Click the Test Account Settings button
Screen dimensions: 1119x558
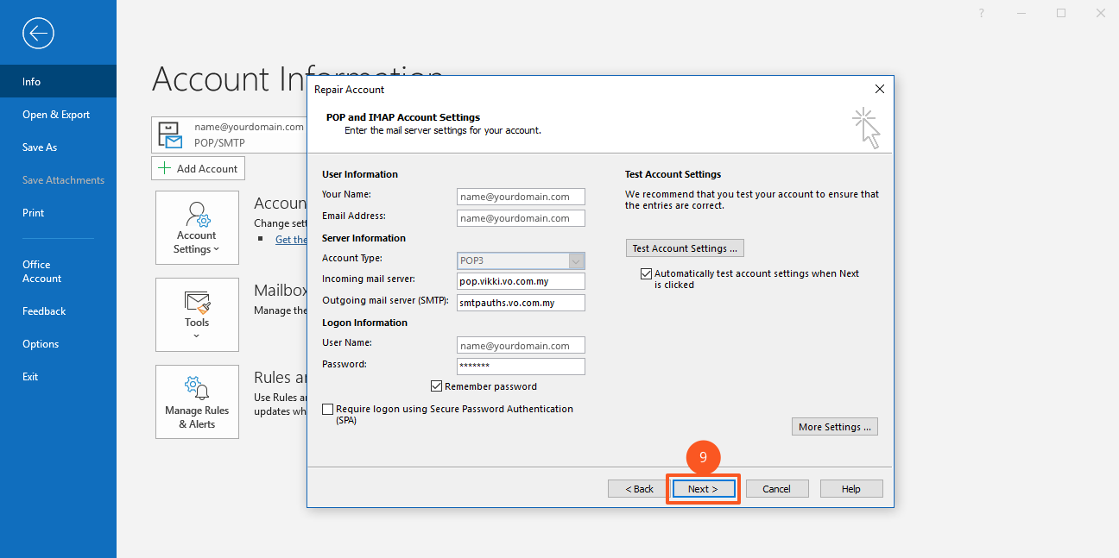[685, 248]
